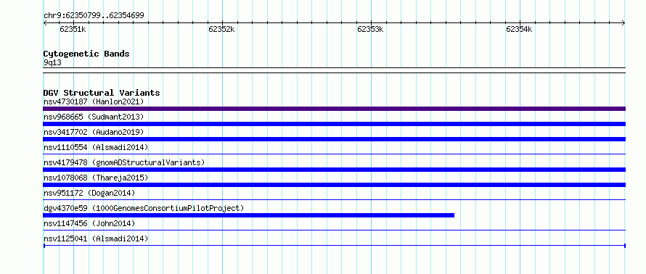Select nsv1125041 (Alsmadi2014) variant label

[x=96, y=238]
